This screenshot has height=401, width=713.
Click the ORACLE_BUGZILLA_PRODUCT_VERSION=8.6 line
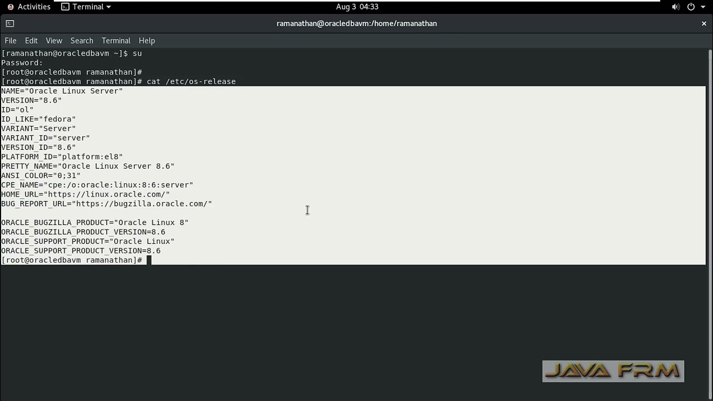tap(83, 232)
